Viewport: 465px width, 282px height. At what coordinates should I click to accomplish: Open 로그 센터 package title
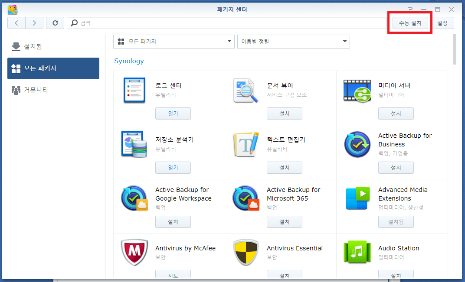pos(168,86)
